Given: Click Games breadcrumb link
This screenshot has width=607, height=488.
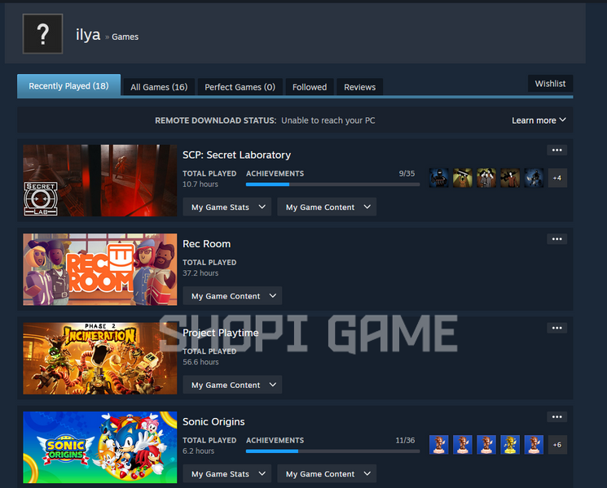Looking at the screenshot, I should tap(125, 37).
